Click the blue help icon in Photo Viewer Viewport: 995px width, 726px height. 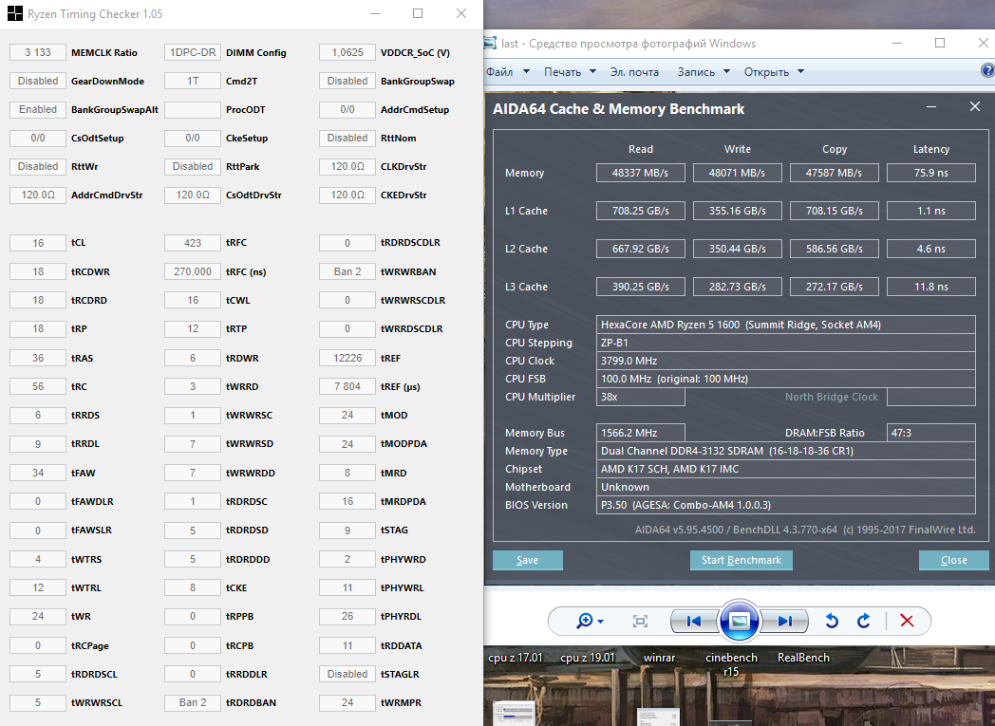[x=987, y=71]
